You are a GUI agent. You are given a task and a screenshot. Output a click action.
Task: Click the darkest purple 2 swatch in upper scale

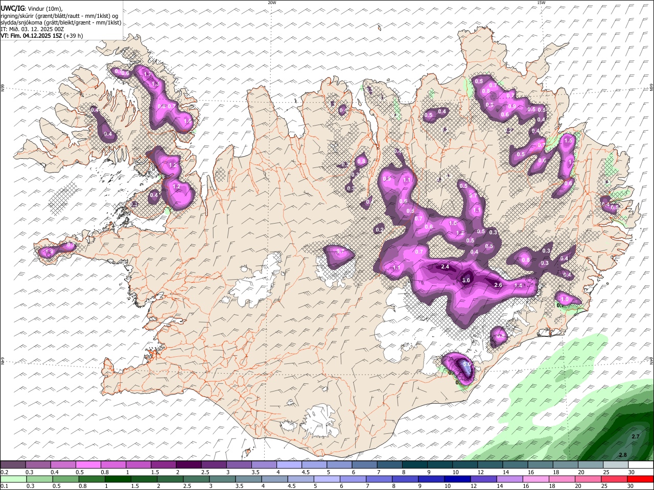tap(189, 465)
